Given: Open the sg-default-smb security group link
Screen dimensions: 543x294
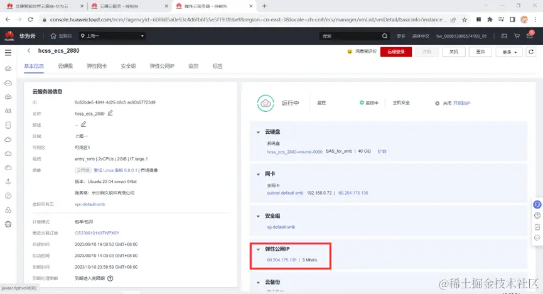Looking at the screenshot, I should coord(281,227).
